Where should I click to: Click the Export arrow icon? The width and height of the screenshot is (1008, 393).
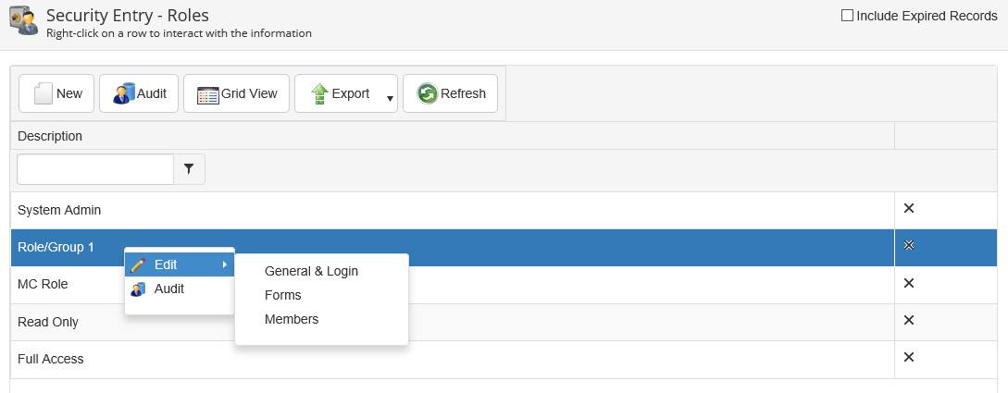[x=319, y=93]
